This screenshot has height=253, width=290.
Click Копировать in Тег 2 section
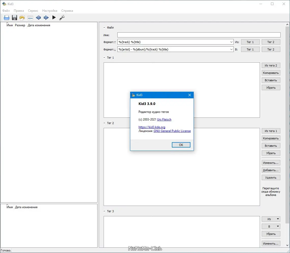tap(271, 138)
